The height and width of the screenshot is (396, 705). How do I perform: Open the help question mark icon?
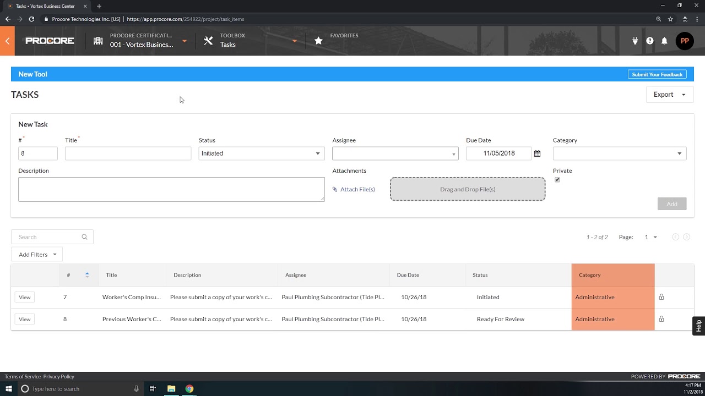click(650, 41)
